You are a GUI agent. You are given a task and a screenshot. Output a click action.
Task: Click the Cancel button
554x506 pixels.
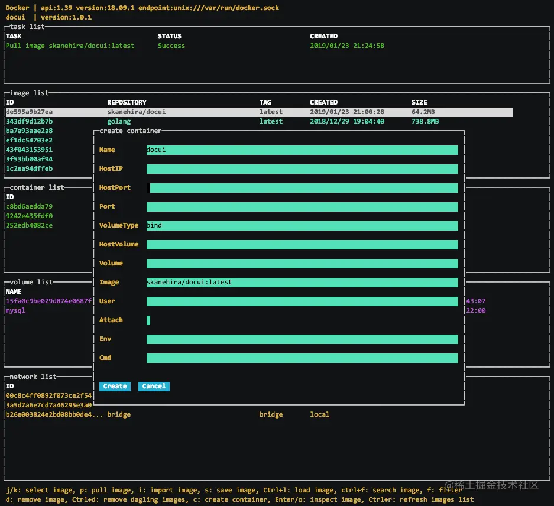tap(154, 386)
